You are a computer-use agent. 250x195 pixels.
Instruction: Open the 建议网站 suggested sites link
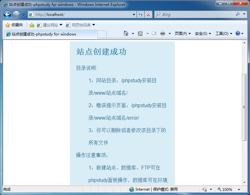[x=50, y=25]
